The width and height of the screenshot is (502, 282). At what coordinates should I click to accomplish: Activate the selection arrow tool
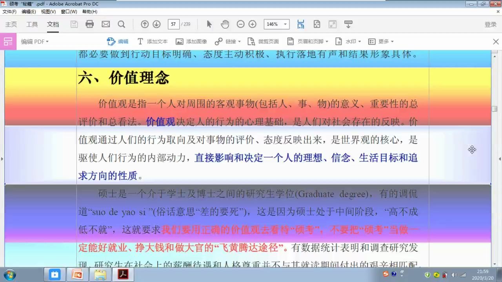(209, 24)
